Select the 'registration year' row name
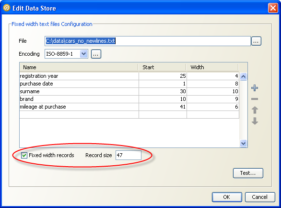Viewport: 281px width, 208px height. click(x=79, y=76)
